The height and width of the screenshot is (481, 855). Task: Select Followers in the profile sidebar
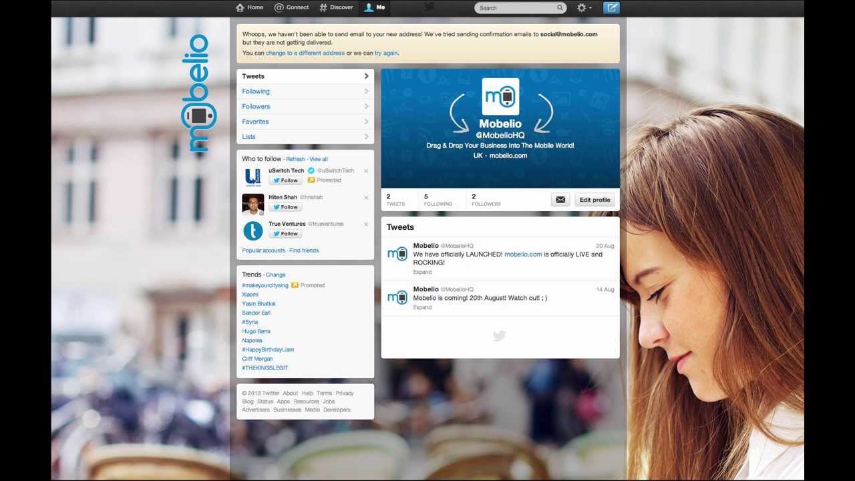(x=305, y=106)
